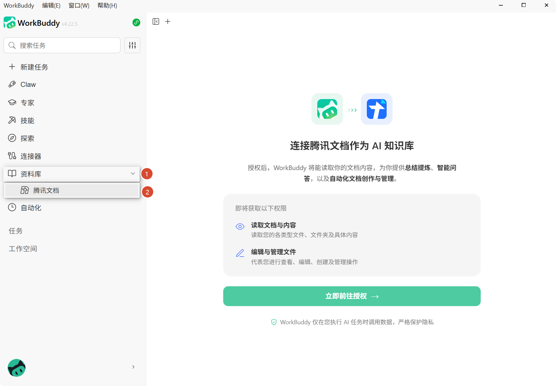The height and width of the screenshot is (386, 556).
Task: Add a new tab with plus icon
Action: (168, 21)
